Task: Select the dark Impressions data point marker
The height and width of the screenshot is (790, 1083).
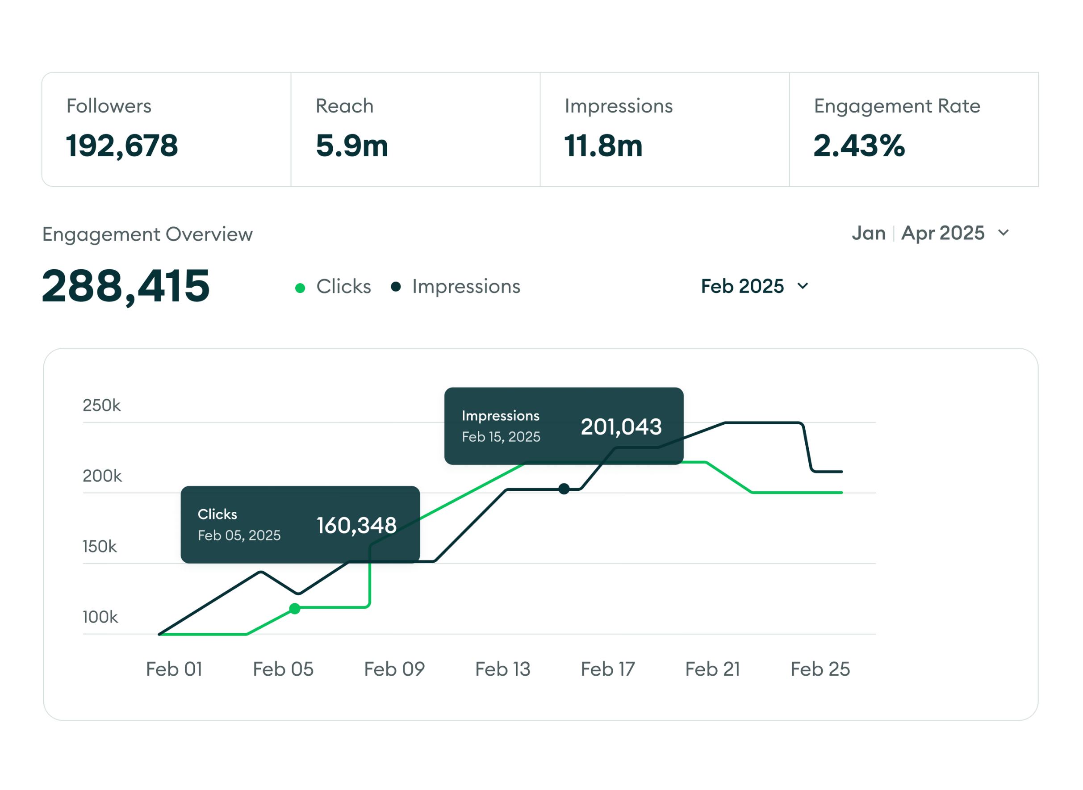Action: click(564, 489)
